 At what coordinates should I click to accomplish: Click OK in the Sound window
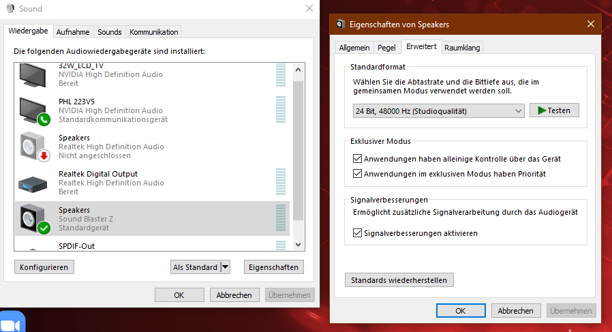click(x=179, y=295)
